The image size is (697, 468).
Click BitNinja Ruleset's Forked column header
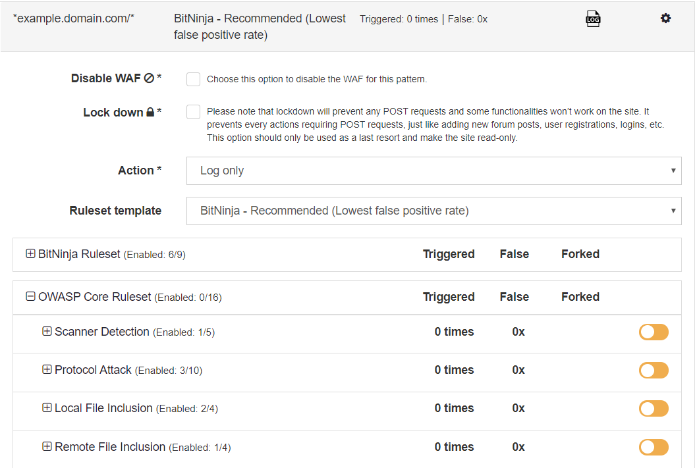[x=580, y=254]
